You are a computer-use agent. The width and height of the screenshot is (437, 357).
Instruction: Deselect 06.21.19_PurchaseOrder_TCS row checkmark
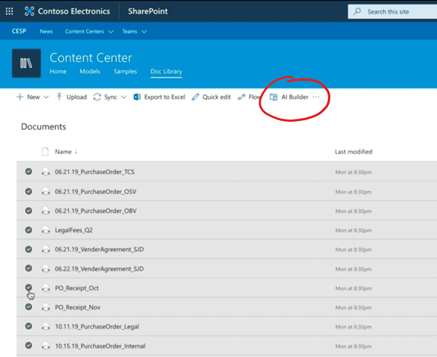29,171
